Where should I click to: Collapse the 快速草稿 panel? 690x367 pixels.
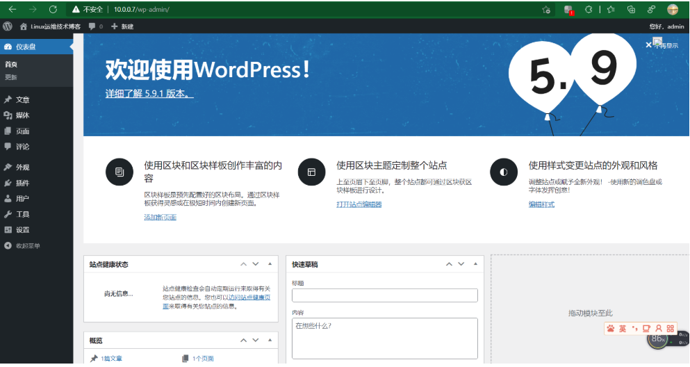[x=475, y=264]
